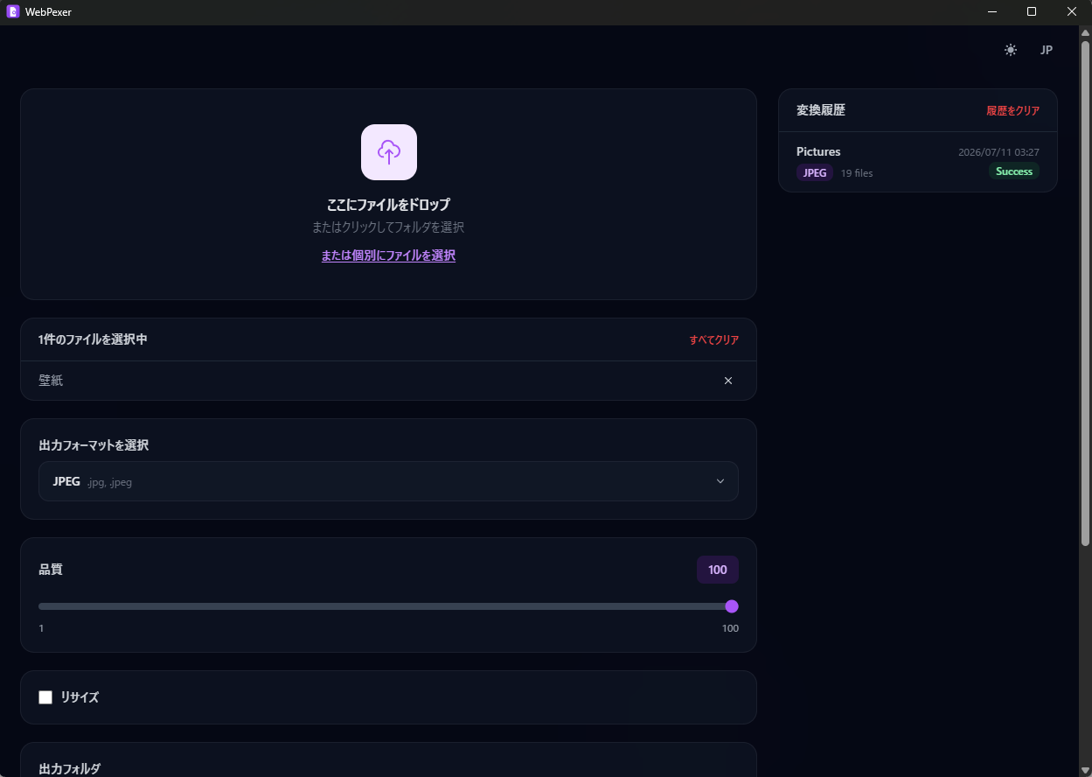Open the 出力フォーマット JPEG dropdown

tap(388, 481)
